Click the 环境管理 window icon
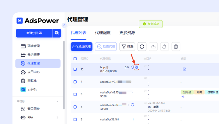The height and width of the screenshot is (124, 219). (23, 46)
